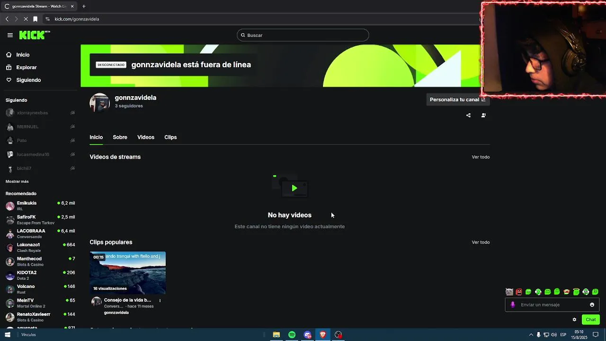606x341 pixels.
Task: Open File Explorer from taskbar
Action: pos(276,335)
